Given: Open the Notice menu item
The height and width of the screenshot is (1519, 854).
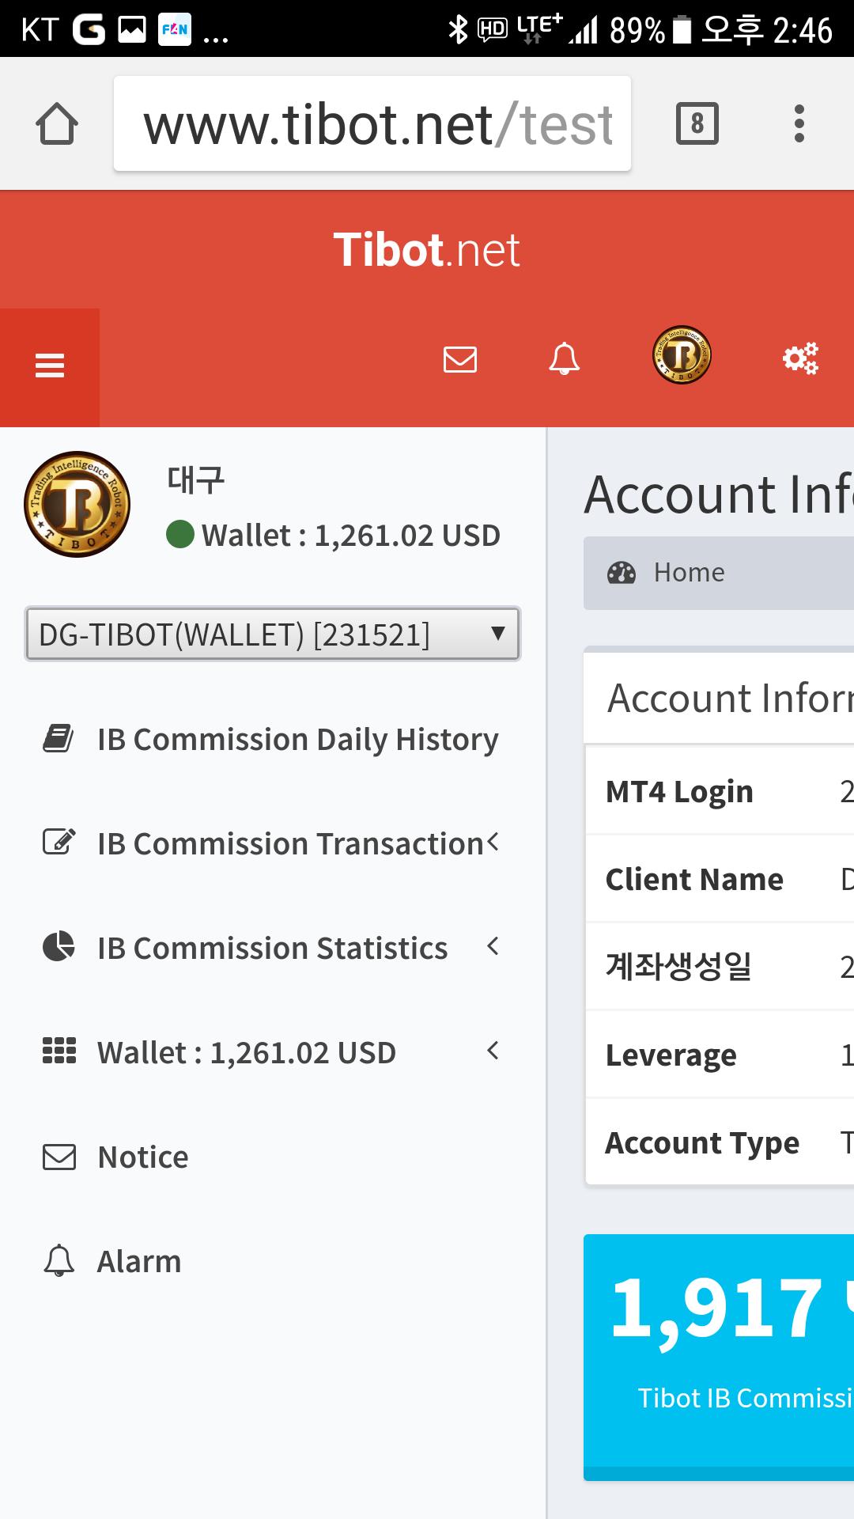Looking at the screenshot, I should point(273,1157).
